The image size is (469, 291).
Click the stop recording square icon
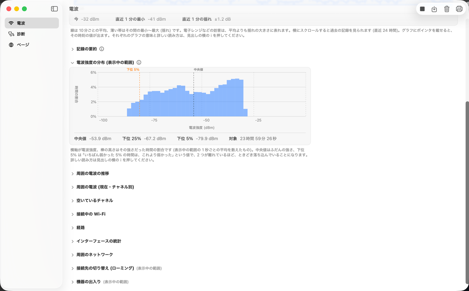[422, 9]
